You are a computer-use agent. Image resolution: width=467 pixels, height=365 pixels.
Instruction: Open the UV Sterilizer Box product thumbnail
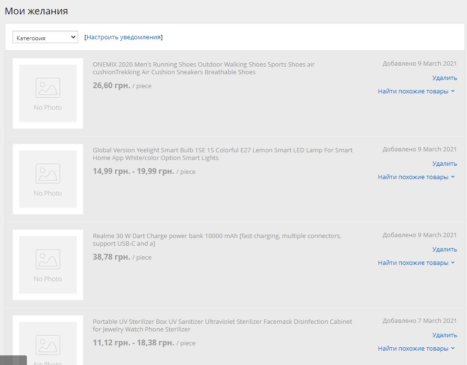pyautogui.click(x=48, y=340)
